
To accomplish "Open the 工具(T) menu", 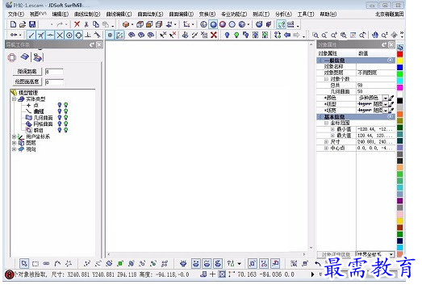I will coord(306,14).
